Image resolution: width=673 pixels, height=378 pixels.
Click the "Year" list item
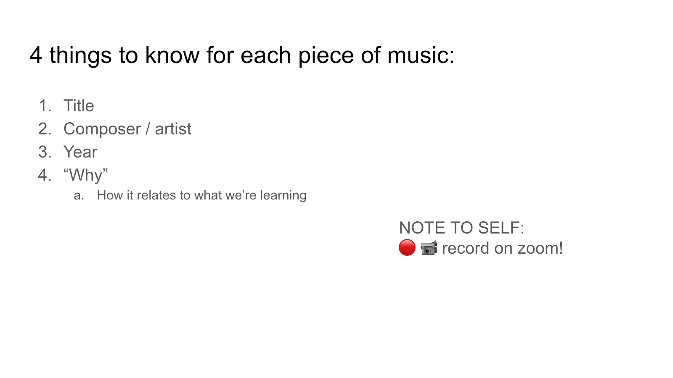(x=80, y=152)
